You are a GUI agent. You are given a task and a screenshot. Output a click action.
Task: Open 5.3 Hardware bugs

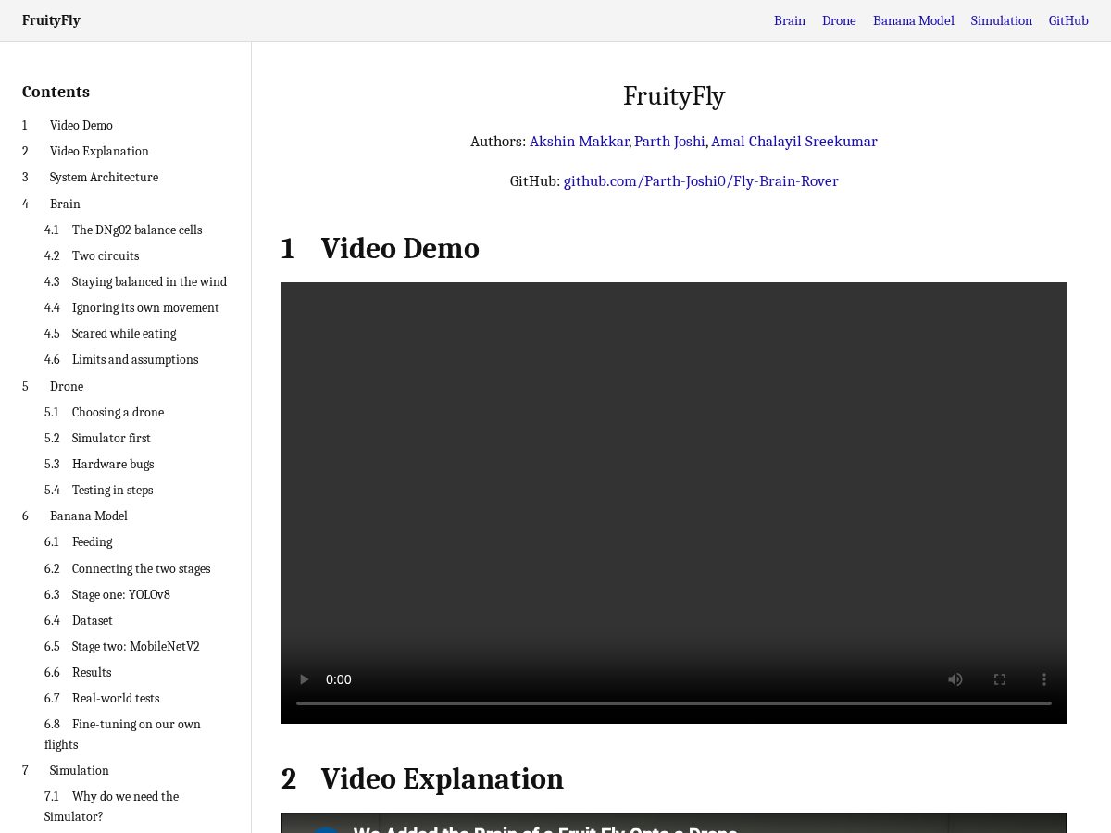tap(99, 464)
